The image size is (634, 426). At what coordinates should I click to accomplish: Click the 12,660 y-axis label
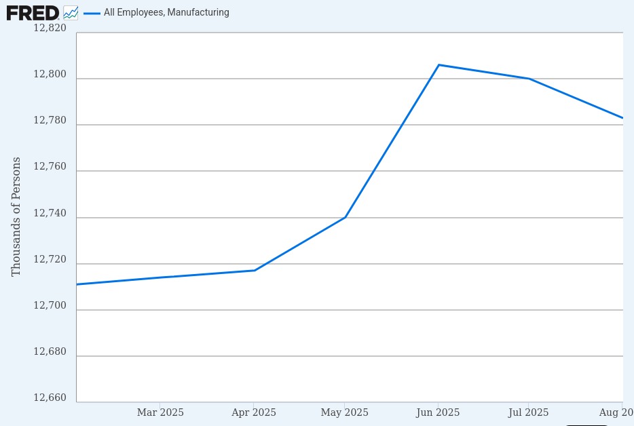(50, 398)
